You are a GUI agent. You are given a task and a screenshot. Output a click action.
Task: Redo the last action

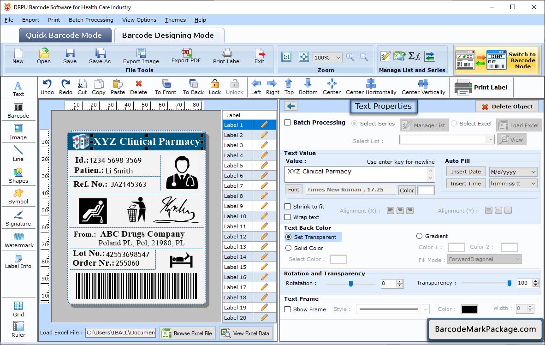pyautogui.click(x=65, y=87)
